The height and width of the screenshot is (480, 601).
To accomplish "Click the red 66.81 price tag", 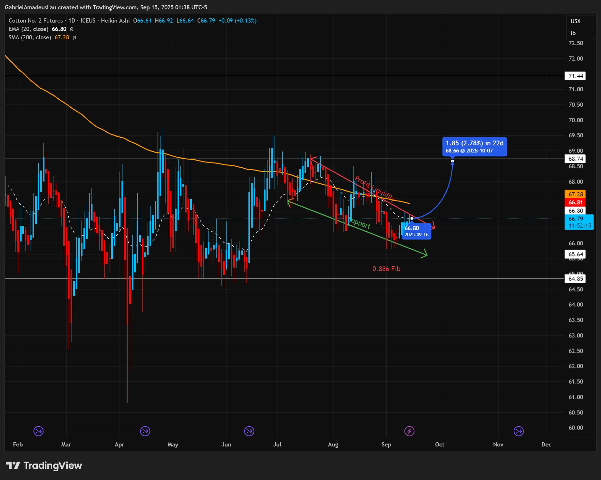I will click(x=575, y=202).
